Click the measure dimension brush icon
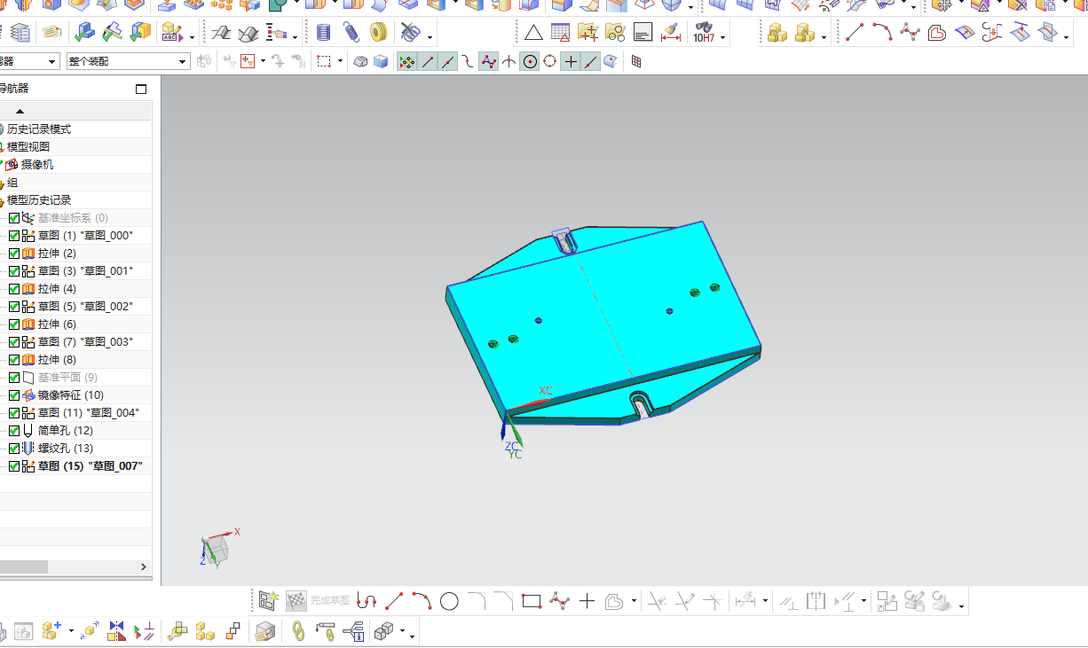This screenshot has width=1088, height=648. pos(671,34)
